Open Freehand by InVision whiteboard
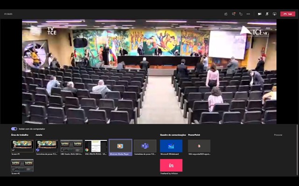299x186 pixels. click(x=171, y=166)
